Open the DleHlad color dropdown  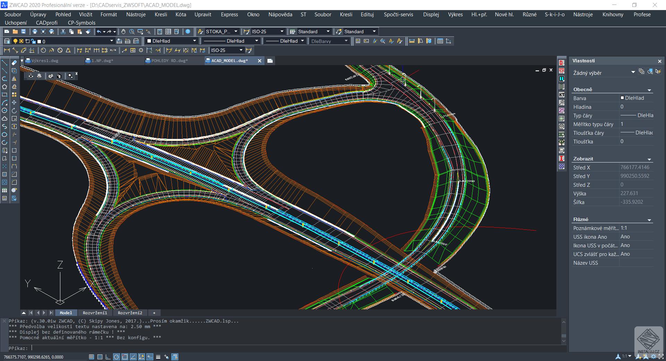[171, 41]
